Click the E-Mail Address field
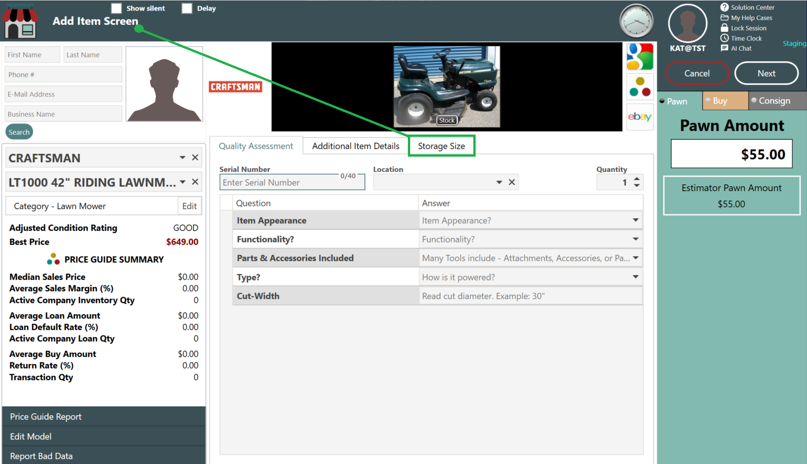The width and height of the screenshot is (807, 464). tap(64, 94)
